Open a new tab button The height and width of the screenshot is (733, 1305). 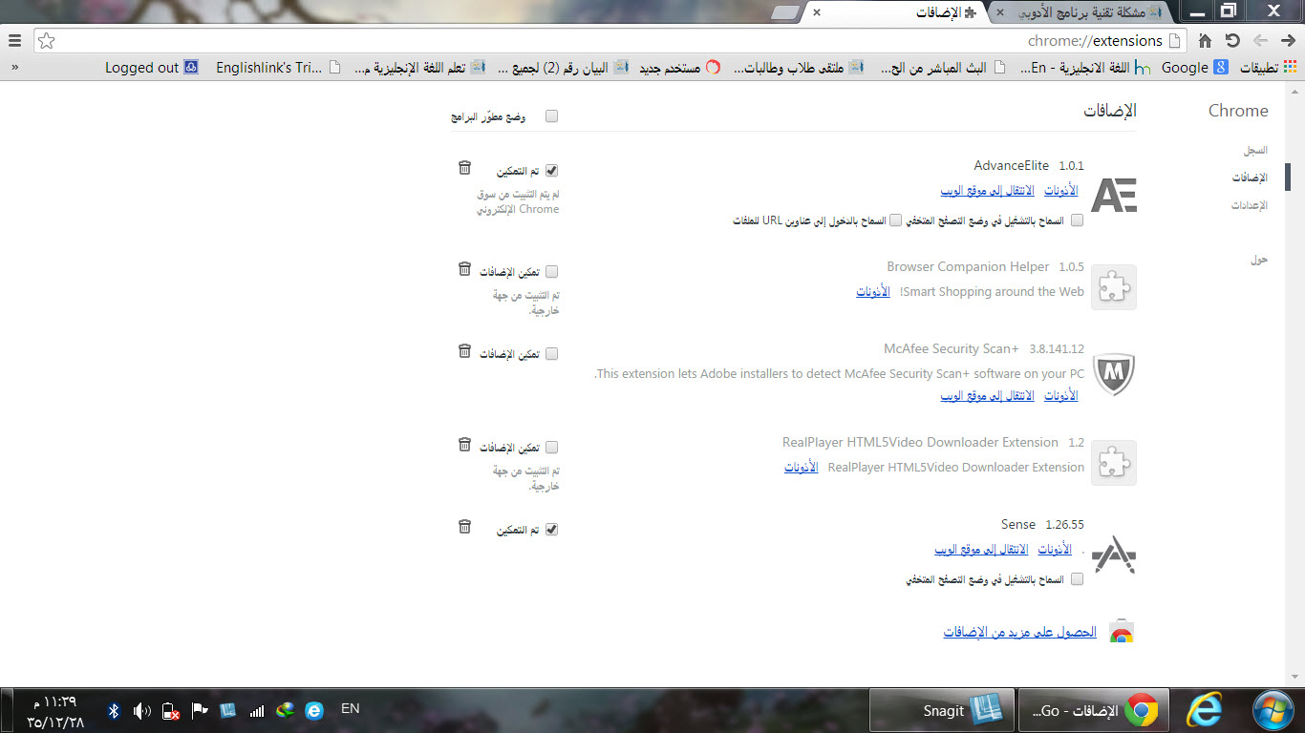785,13
